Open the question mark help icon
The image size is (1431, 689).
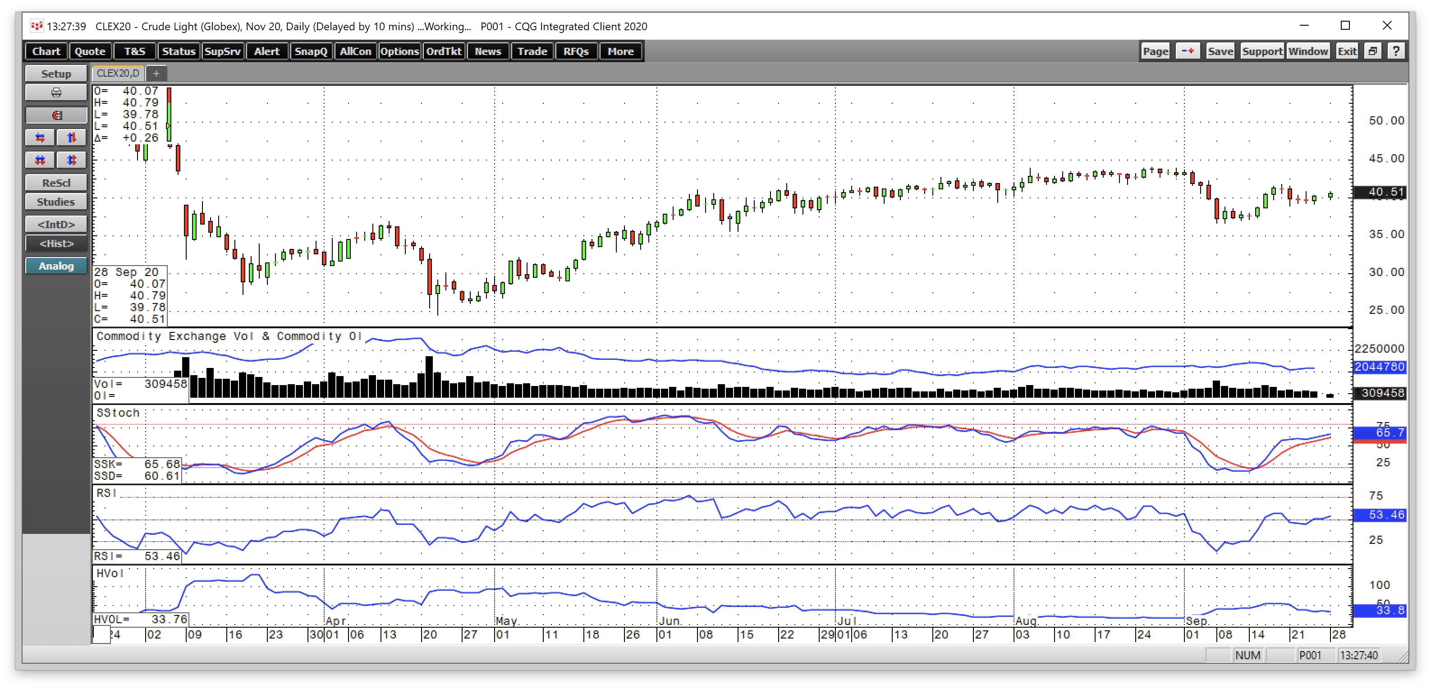click(x=1396, y=51)
